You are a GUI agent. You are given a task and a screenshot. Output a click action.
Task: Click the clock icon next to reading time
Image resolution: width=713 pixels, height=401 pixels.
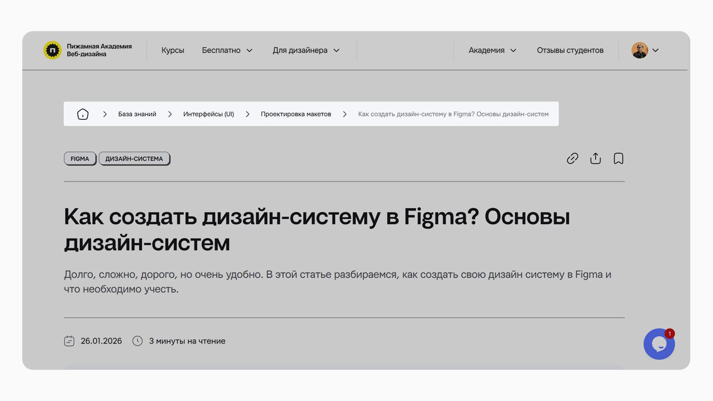[x=138, y=340]
